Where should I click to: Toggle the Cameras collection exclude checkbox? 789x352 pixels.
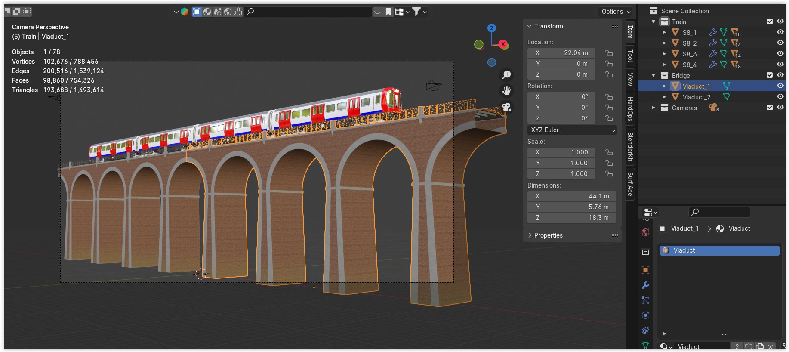pos(770,108)
